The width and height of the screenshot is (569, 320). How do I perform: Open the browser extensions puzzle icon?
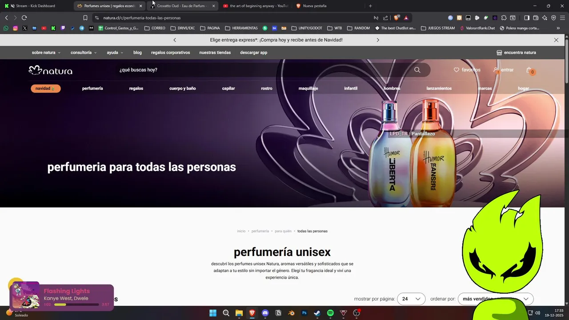(x=504, y=18)
